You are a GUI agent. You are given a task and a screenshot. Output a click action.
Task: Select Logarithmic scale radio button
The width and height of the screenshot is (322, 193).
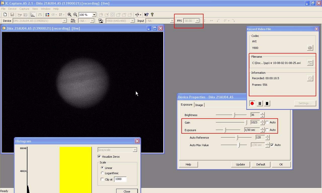102,173
